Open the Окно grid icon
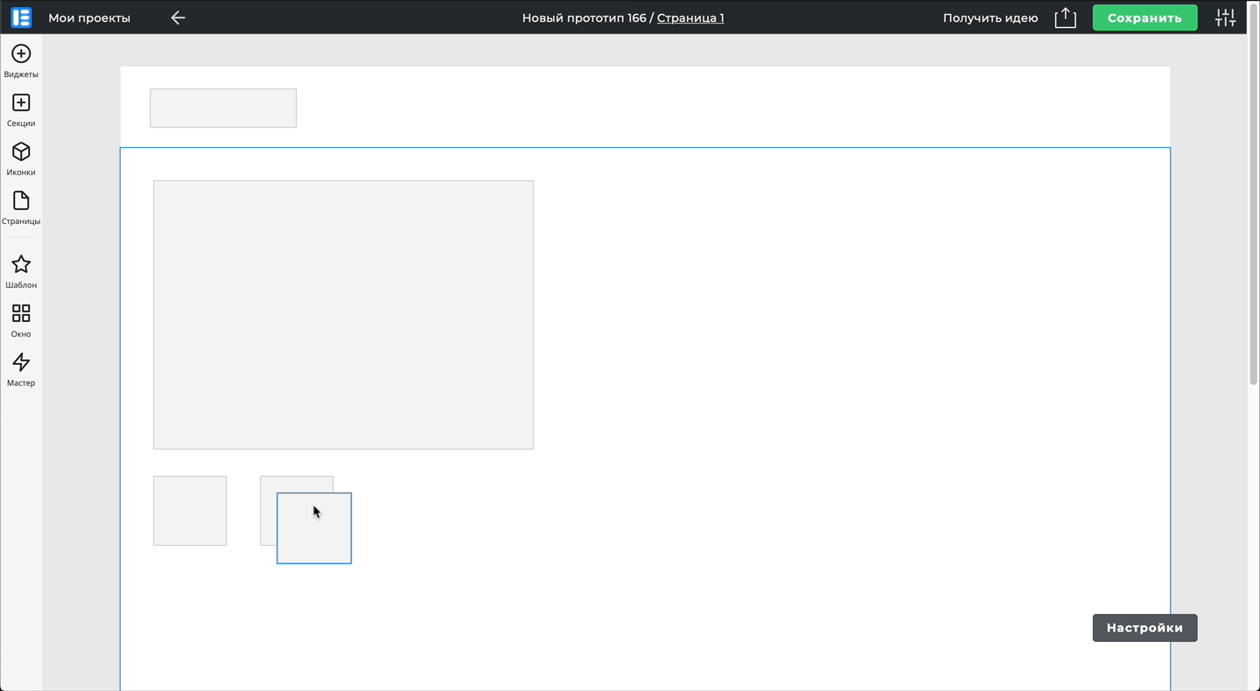The height and width of the screenshot is (691, 1260). [21, 321]
